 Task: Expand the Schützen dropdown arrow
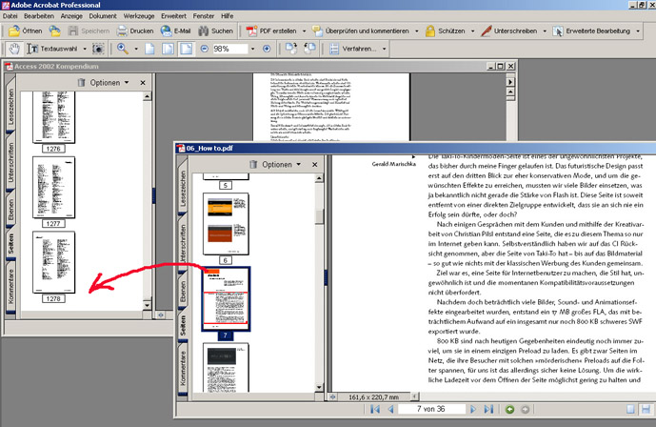click(x=473, y=31)
